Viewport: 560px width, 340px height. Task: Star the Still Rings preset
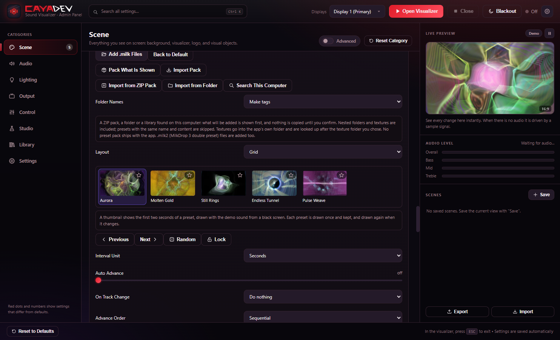(240, 175)
